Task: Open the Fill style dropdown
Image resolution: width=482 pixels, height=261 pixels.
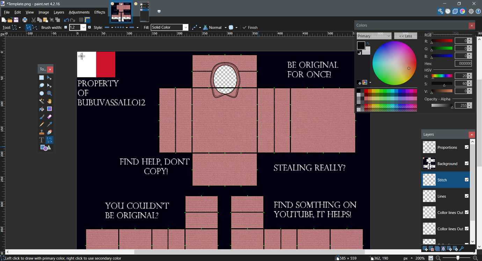Action: (x=186, y=27)
